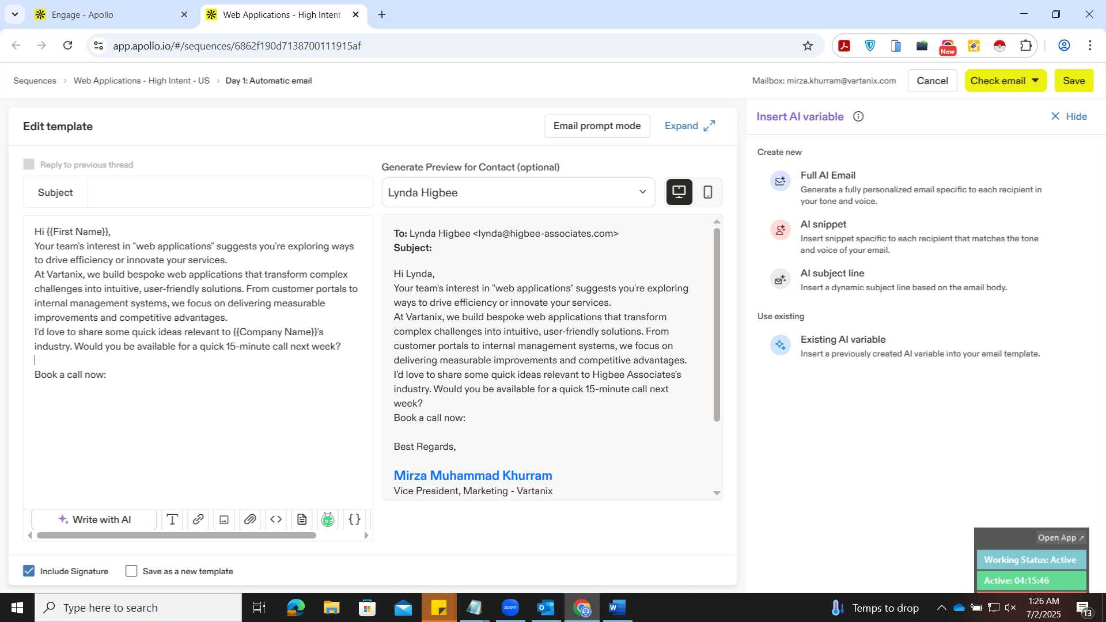Click the 'Book a call now:' line in editor
Screen dimensions: 1106x622
coord(70,374)
